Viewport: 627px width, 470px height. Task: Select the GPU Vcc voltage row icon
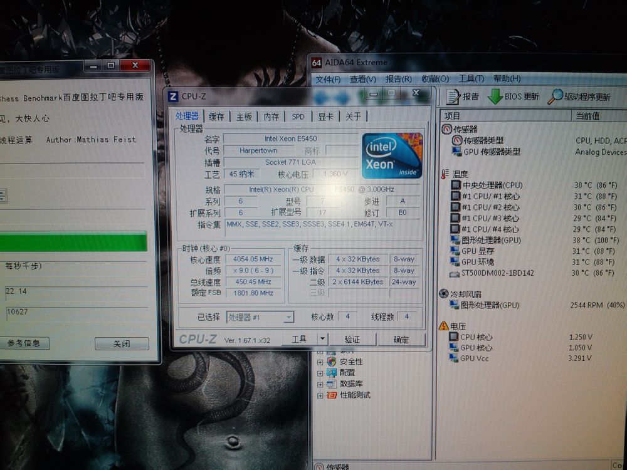[453, 358]
